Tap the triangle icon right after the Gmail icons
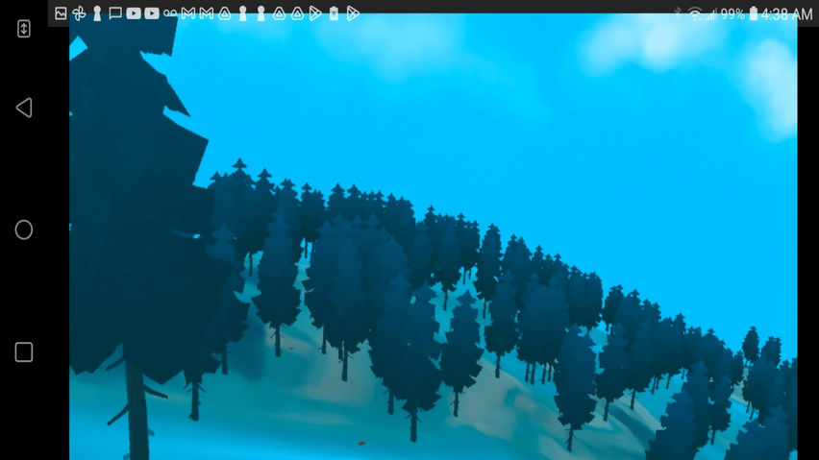This screenshot has height=460, width=819. pos(225,13)
